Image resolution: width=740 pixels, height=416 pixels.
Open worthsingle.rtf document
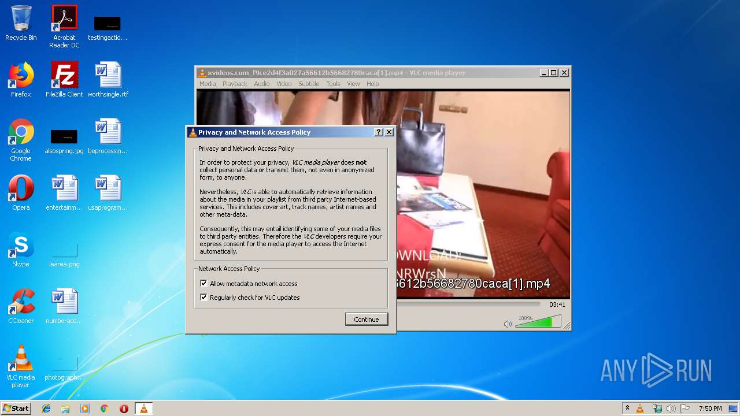point(108,80)
